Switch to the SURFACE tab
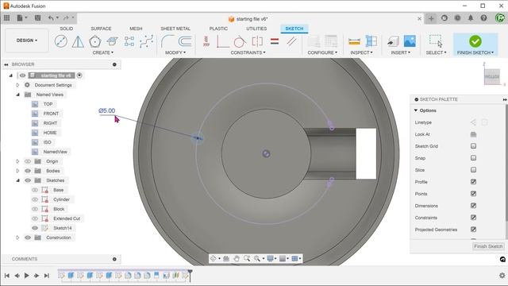Viewport: 508px width, 286px height. [x=101, y=29]
